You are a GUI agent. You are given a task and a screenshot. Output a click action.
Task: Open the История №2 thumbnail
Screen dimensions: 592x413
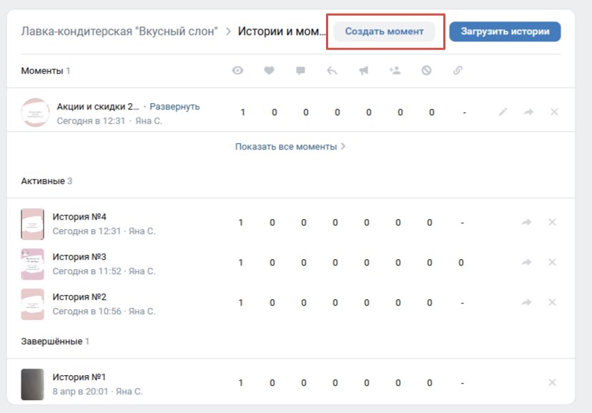tap(32, 304)
